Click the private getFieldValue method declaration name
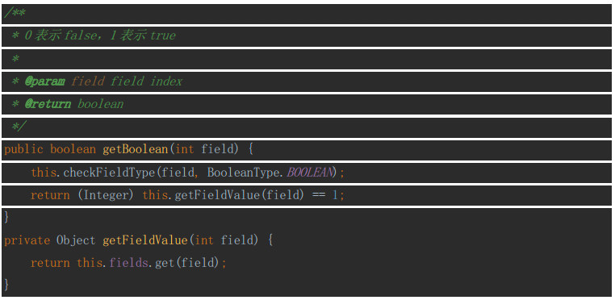615x300 pixels. 145,240
